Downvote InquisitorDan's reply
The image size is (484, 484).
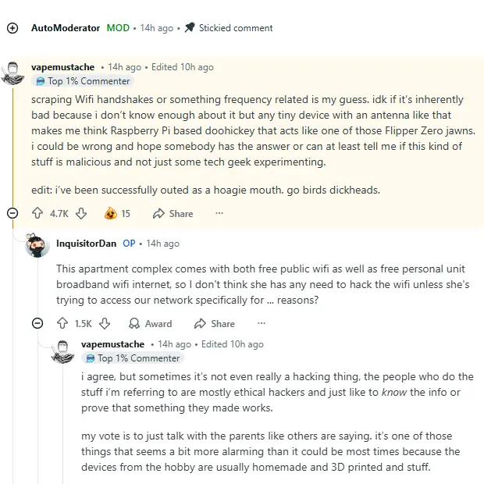[105, 323]
